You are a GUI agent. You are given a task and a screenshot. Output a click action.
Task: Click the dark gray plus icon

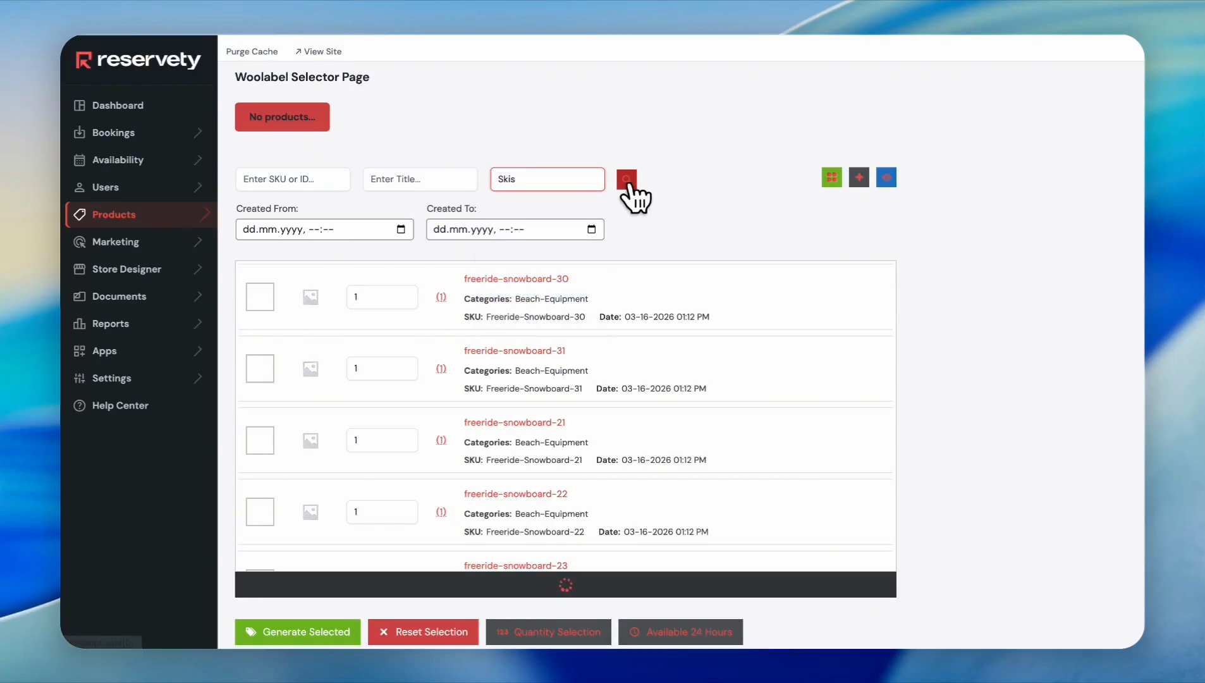(x=859, y=178)
